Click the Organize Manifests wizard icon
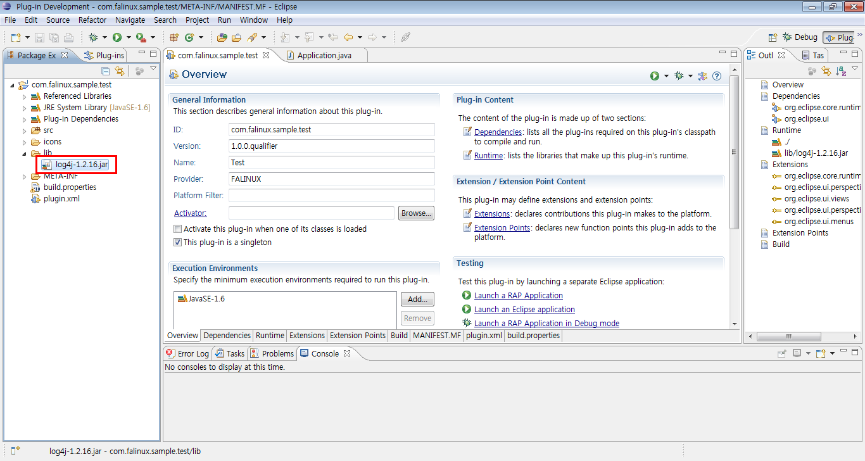The height and width of the screenshot is (461, 865). [x=702, y=76]
